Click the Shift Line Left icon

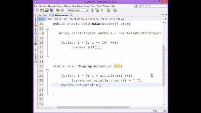pos(102,19)
